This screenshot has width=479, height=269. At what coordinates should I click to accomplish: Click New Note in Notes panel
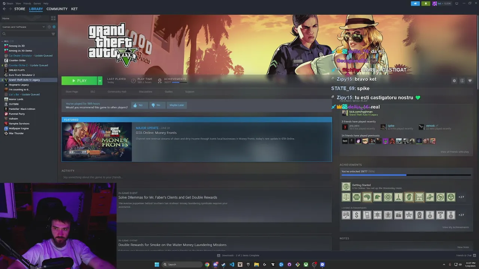(463, 247)
